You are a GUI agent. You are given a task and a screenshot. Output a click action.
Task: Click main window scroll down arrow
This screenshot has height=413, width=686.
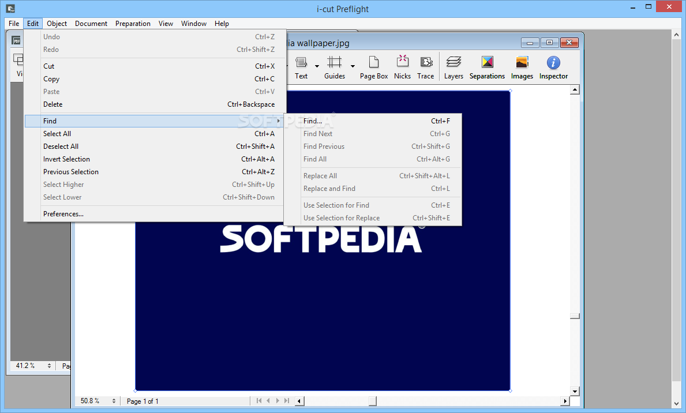point(677,404)
